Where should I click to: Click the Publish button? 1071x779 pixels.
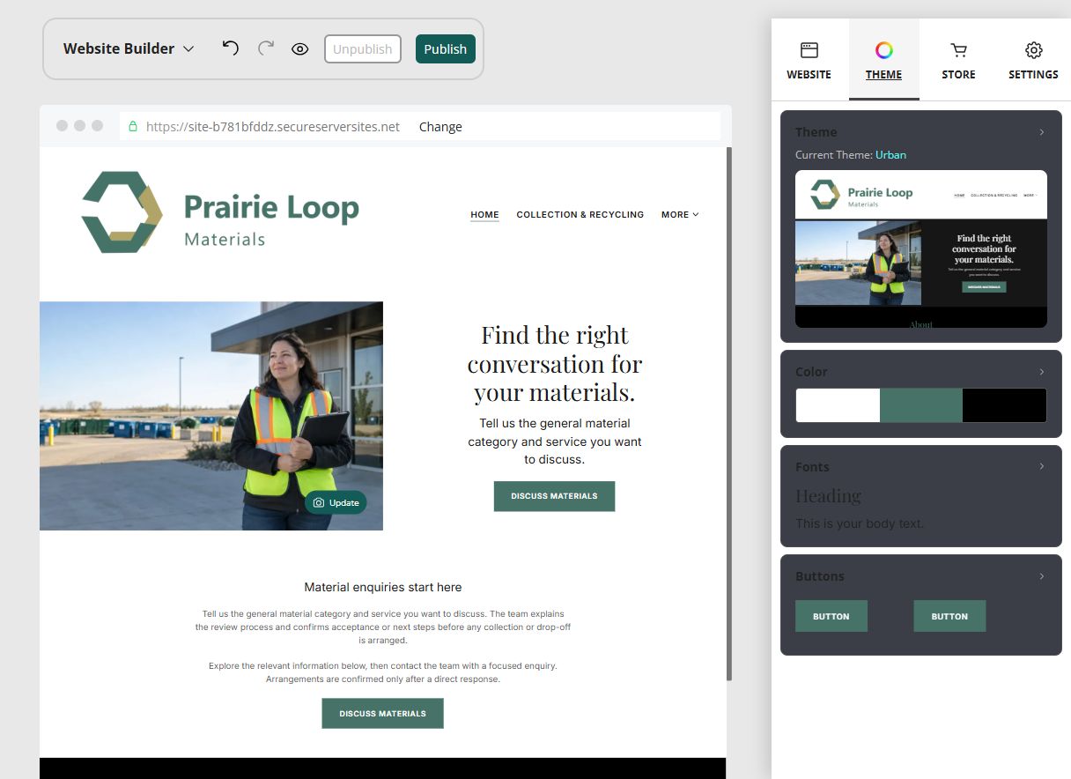click(x=446, y=49)
